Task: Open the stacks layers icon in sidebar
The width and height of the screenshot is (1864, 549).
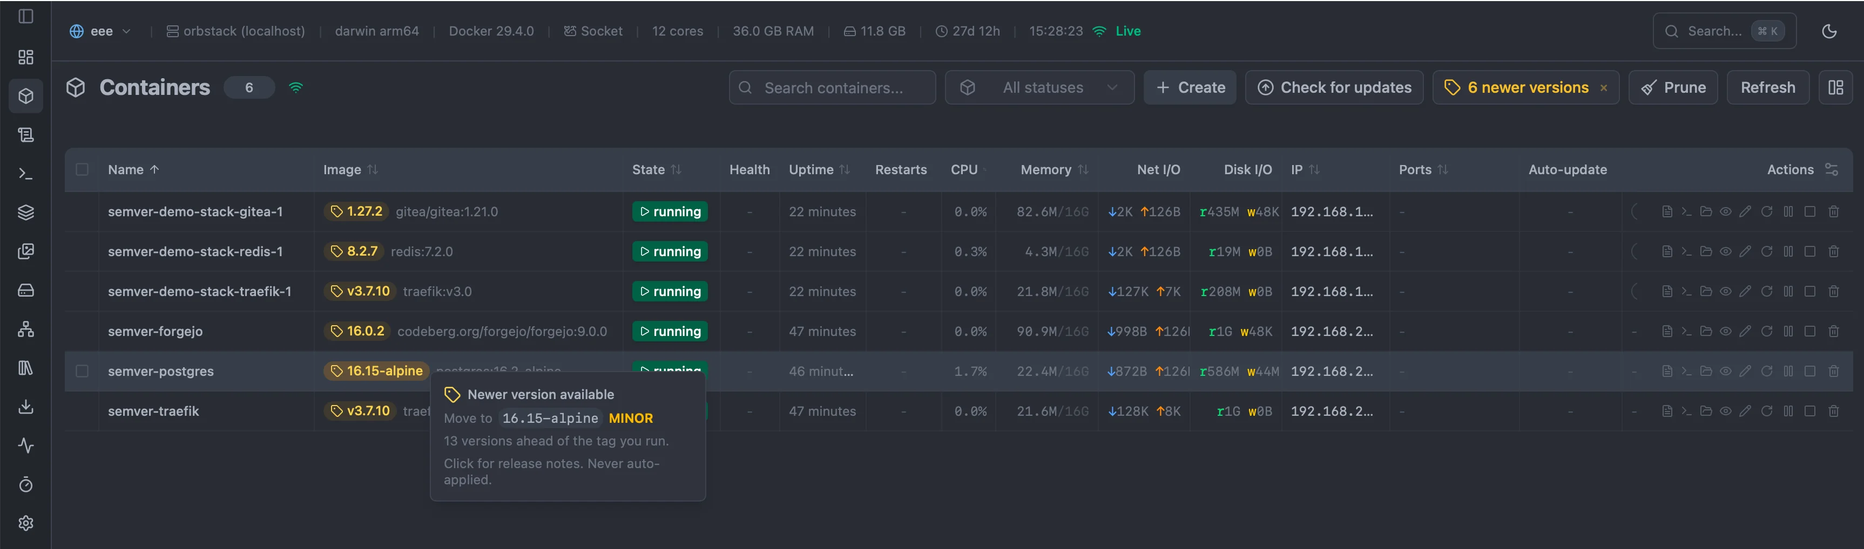Action: (x=25, y=212)
